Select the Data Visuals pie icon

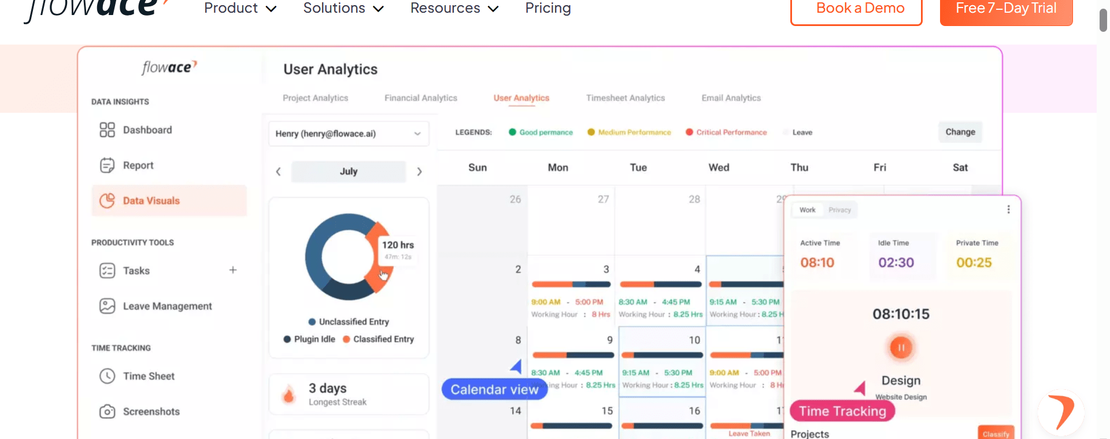pos(107,201)
